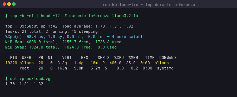Viewport: 237px width, 97px height.
Task: Click the 'PID' column header
Action: 14,58
